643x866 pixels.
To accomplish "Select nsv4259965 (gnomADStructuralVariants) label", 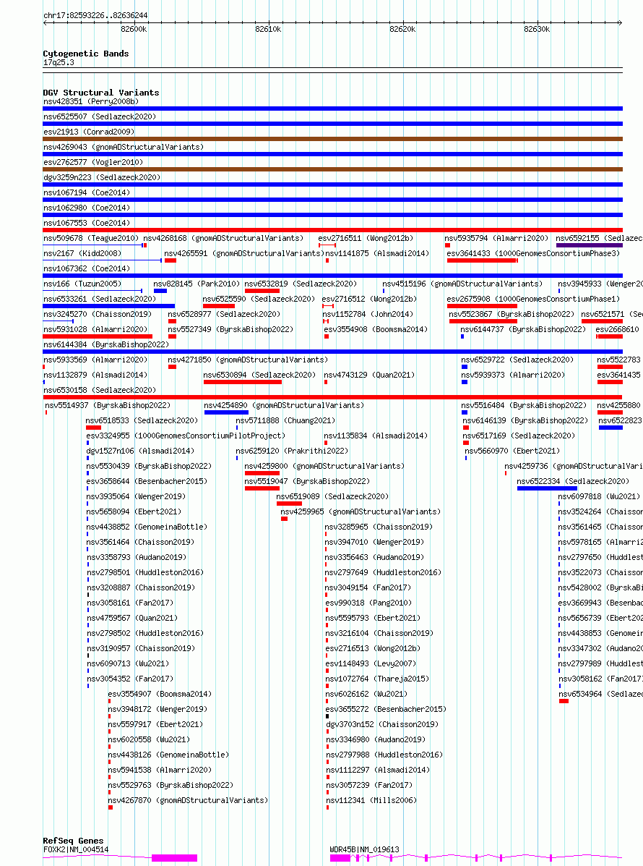I will tap(361, 511).
